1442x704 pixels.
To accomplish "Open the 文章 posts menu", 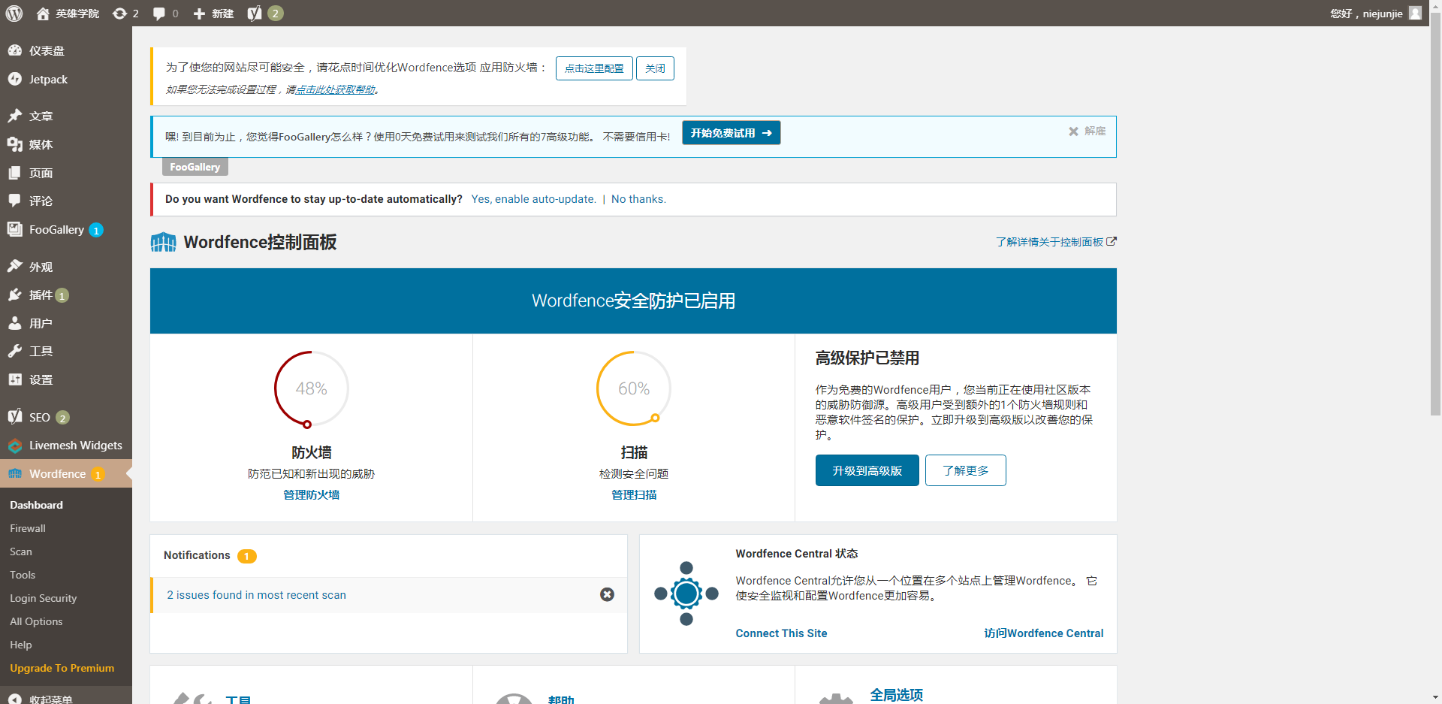I will [x=66, y=116].
